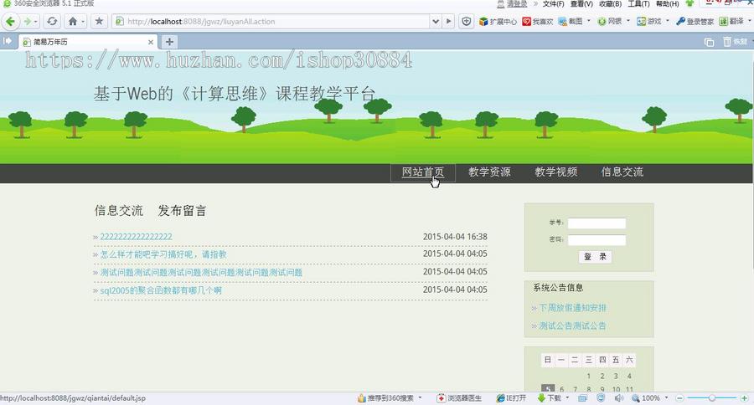Image resolution: width=754 pixels, height=405 pixels.
Task: Click the 扩展中心 extensions icon
Action: pyautogui.click(x=498, y=22)
